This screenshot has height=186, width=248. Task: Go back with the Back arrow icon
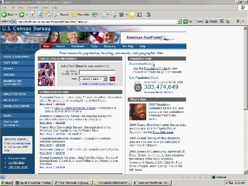[4, 14]
